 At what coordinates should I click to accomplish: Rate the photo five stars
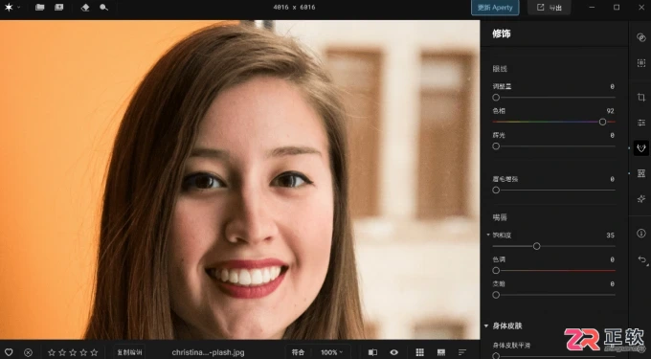coord(94,352)
